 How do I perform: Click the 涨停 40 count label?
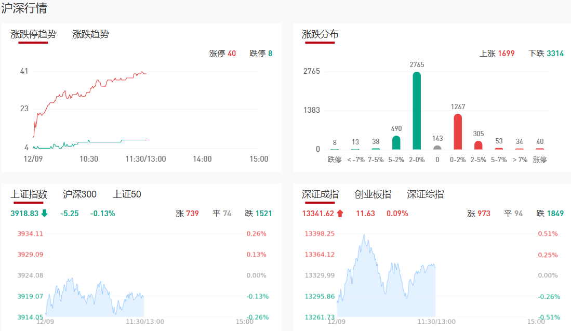click(222, 53)
